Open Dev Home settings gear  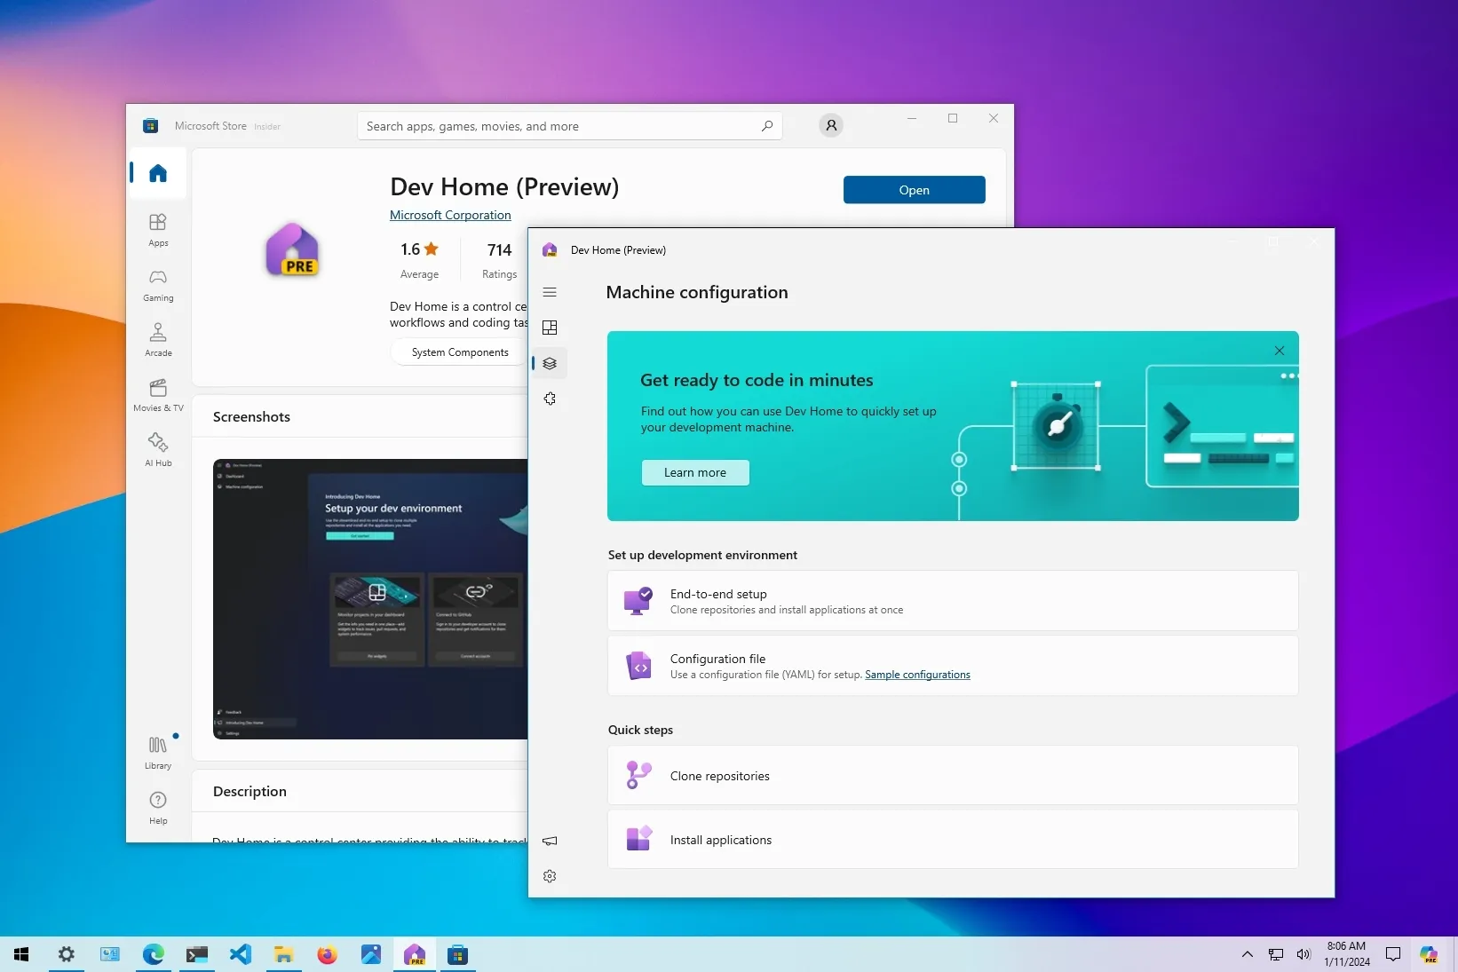tap(550, 876)
